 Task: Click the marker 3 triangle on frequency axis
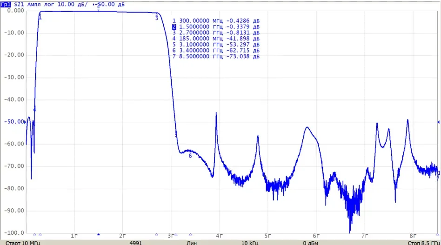click(x=157, y=234)
